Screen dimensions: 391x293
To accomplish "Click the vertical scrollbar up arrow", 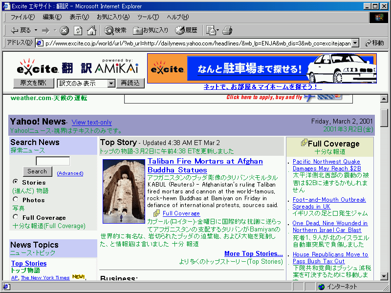I will click(x=384, y=99).
